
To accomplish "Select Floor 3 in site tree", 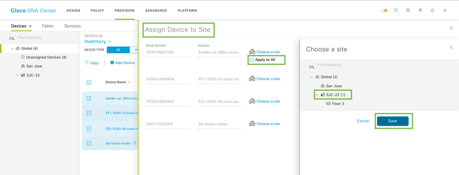I will click(338, 104).
